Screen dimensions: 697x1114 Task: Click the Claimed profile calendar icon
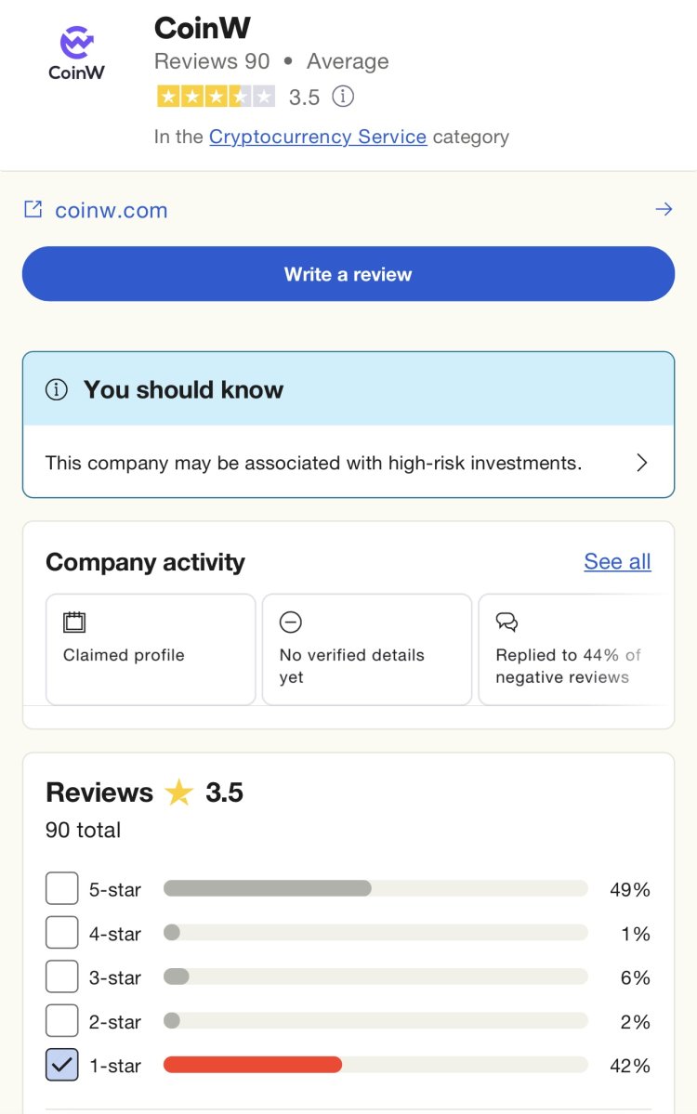click(74, 623)
